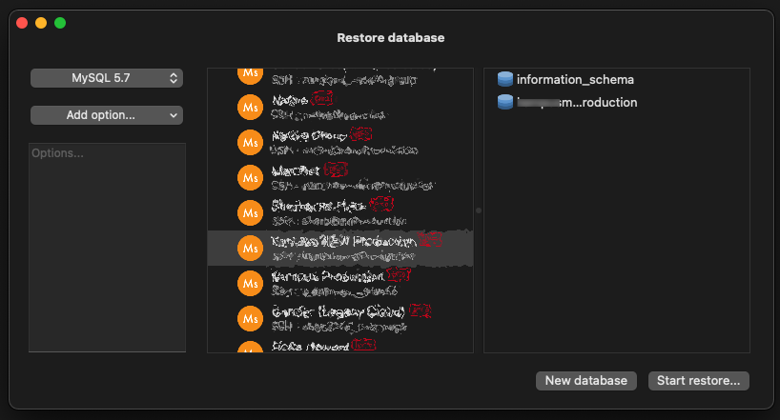
Task: Open the Add option... dropdown
Action: tap(107, 115)
